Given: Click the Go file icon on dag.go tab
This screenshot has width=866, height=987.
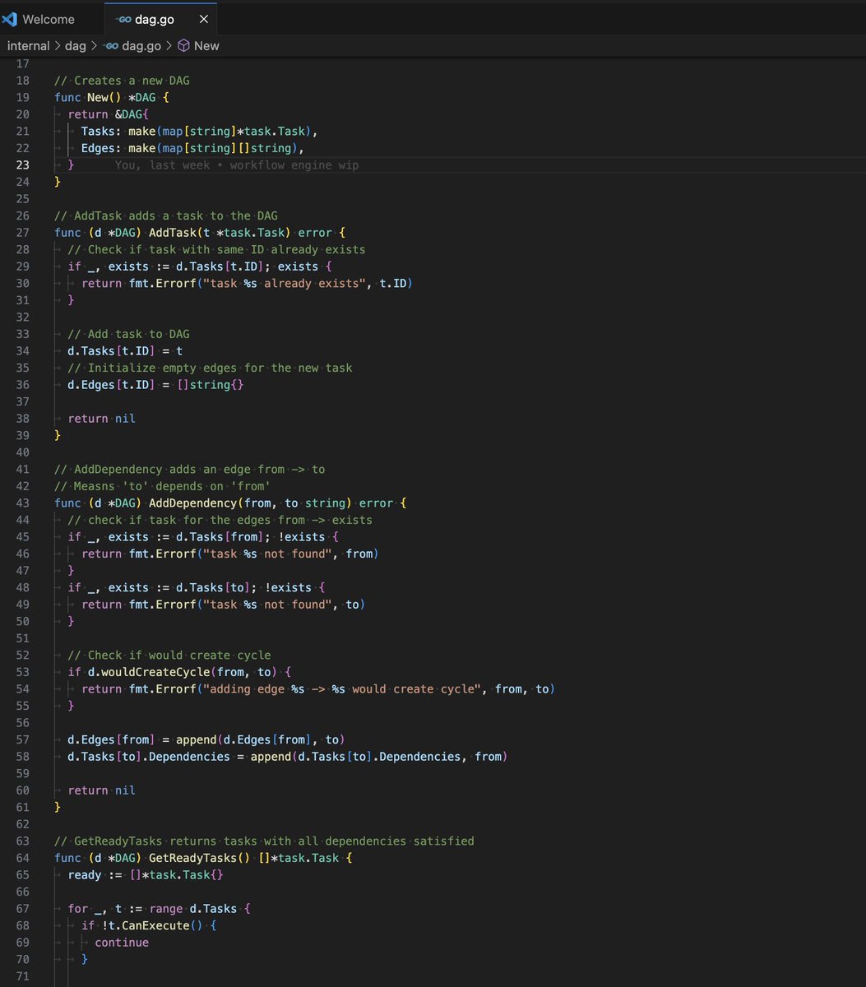Looking at the screenshot, I should [123, 19].
